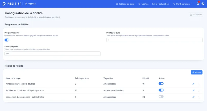Click the priority value 10
The height and width of the screenshot is (111, 207).
pyautogui.click(x=143, y=84)
